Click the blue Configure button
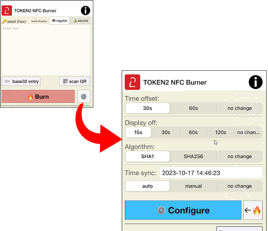 point(183,210)
